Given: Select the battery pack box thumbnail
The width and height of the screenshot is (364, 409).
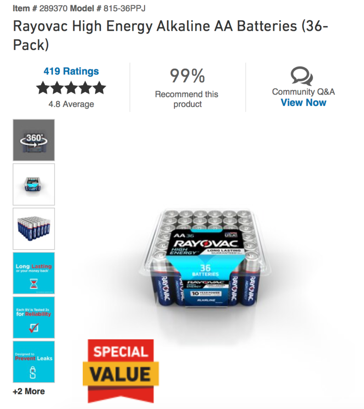Looking at the screenshot, I should [34, 185].
